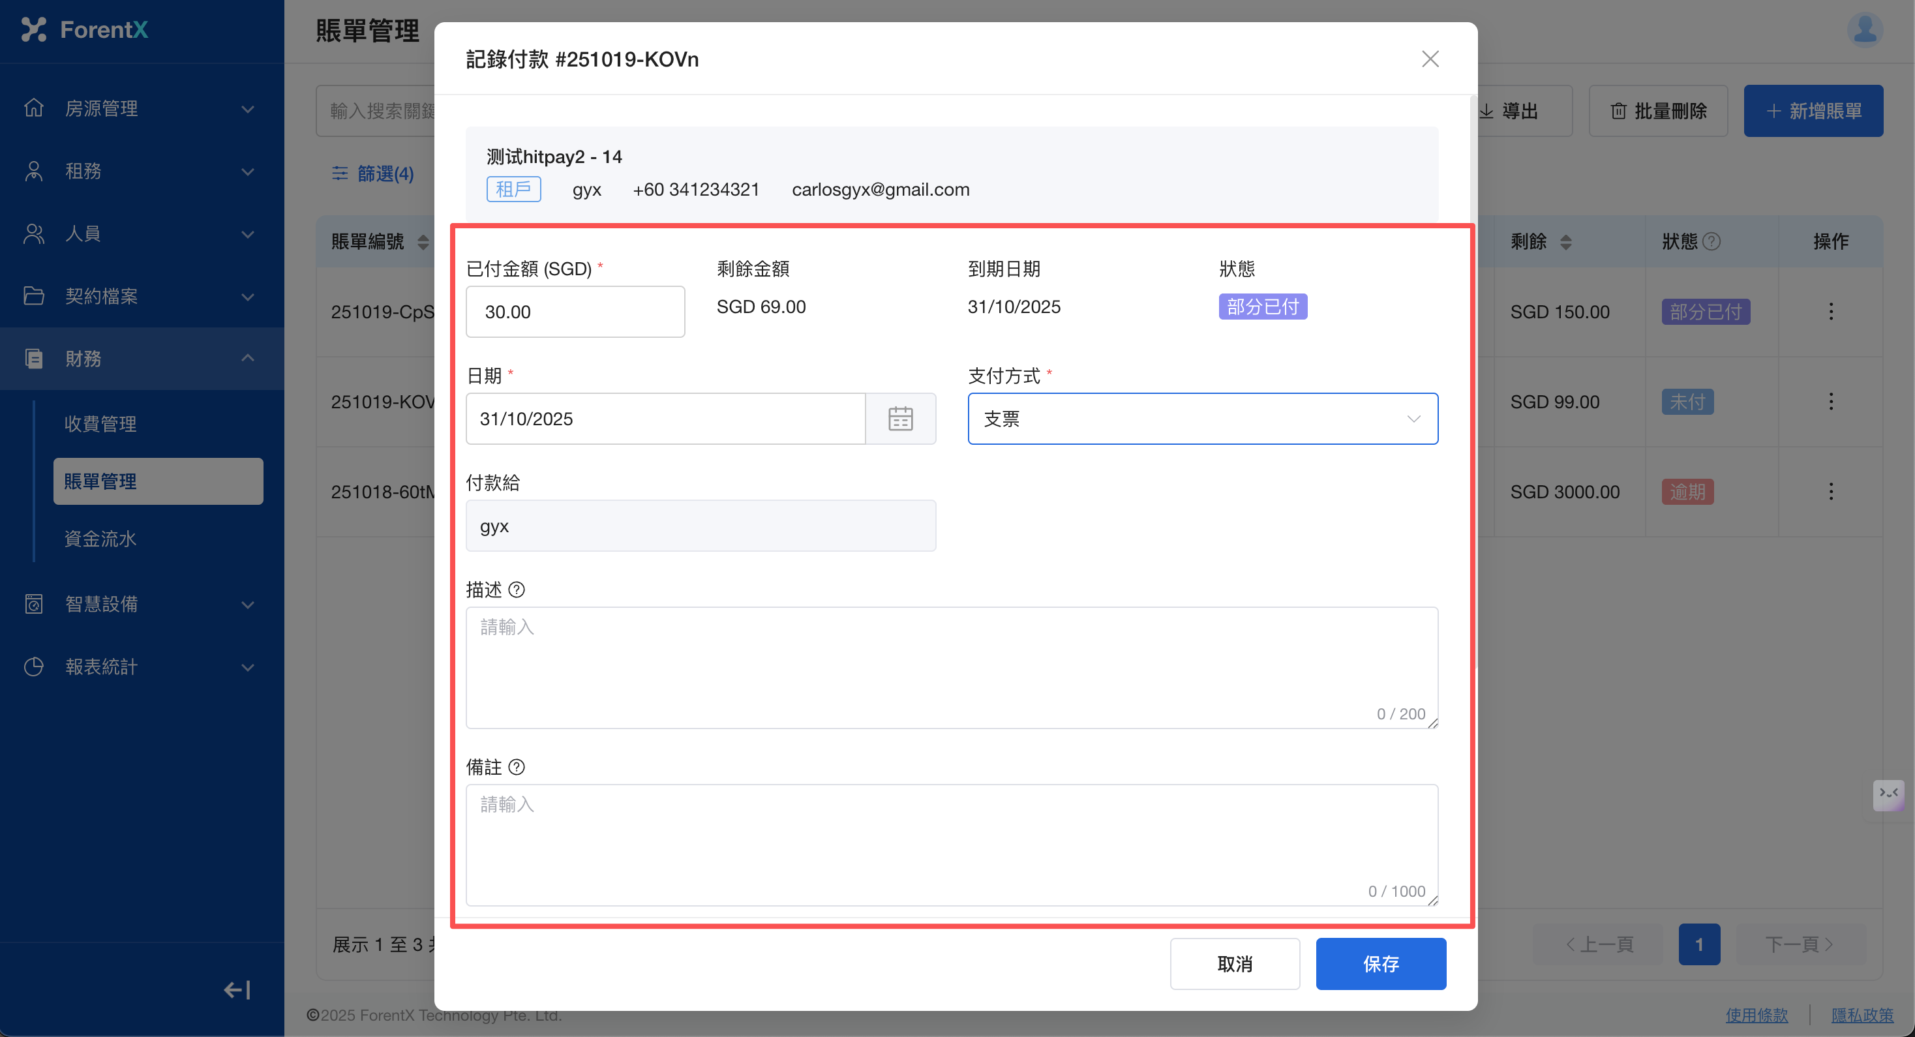Image resolution: width=1915 pixels, height=1037 pixels.
Task: Open 資金流水 in the sidebar
Action: (100, 539)
